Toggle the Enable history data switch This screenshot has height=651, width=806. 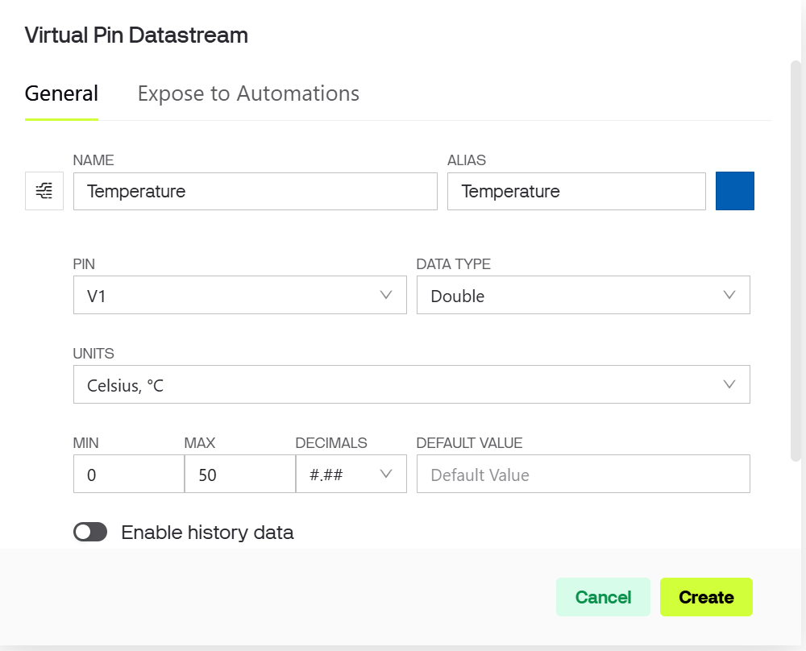[90, 532]
